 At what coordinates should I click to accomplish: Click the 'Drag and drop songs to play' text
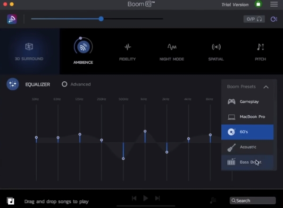coord(57,201)
